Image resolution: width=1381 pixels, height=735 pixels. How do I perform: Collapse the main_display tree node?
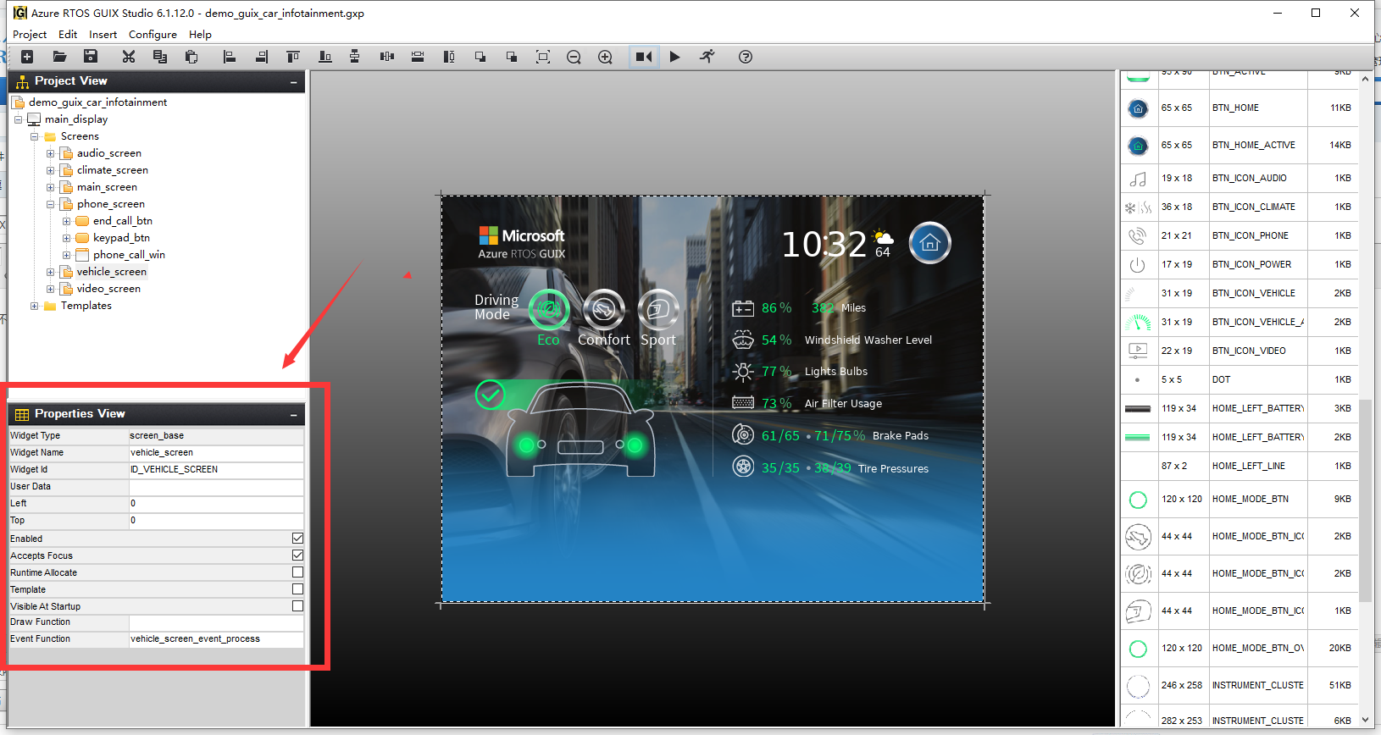pyautogui.click(x=18, y=119)
